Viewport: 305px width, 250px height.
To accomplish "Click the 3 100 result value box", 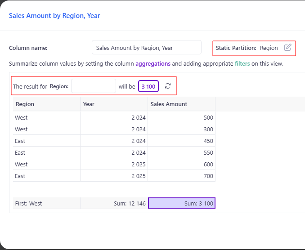I will [x=148, y=86].
